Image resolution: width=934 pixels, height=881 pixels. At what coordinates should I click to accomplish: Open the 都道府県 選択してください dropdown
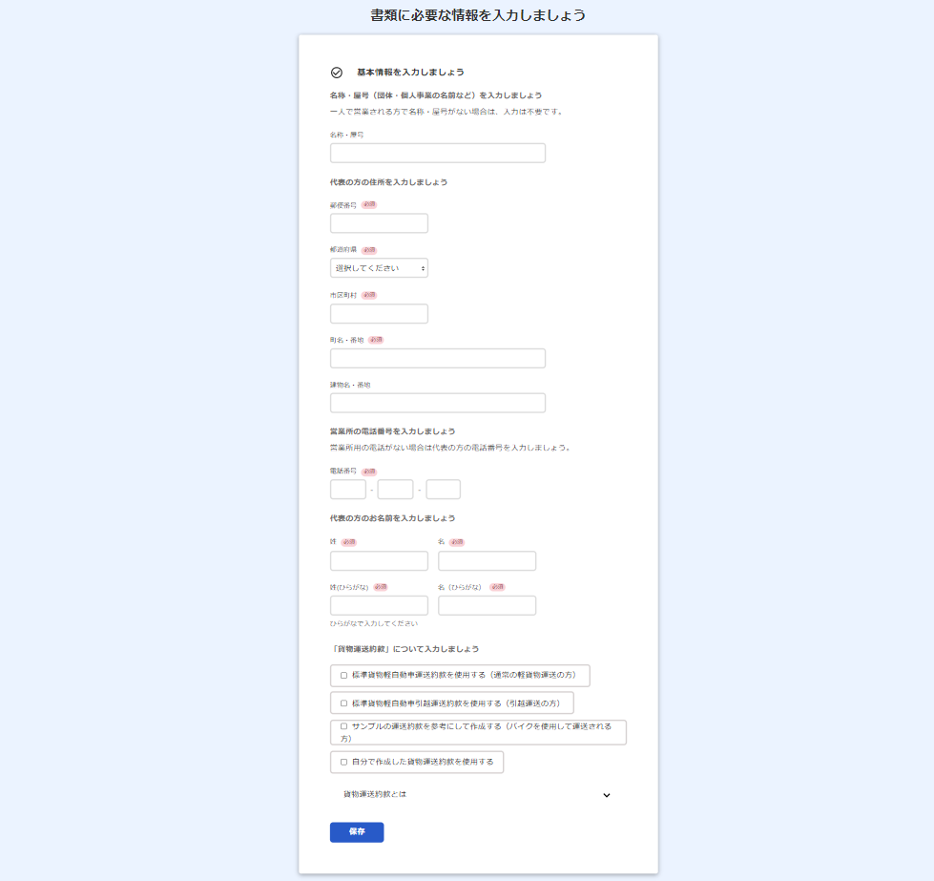[379, 268]
